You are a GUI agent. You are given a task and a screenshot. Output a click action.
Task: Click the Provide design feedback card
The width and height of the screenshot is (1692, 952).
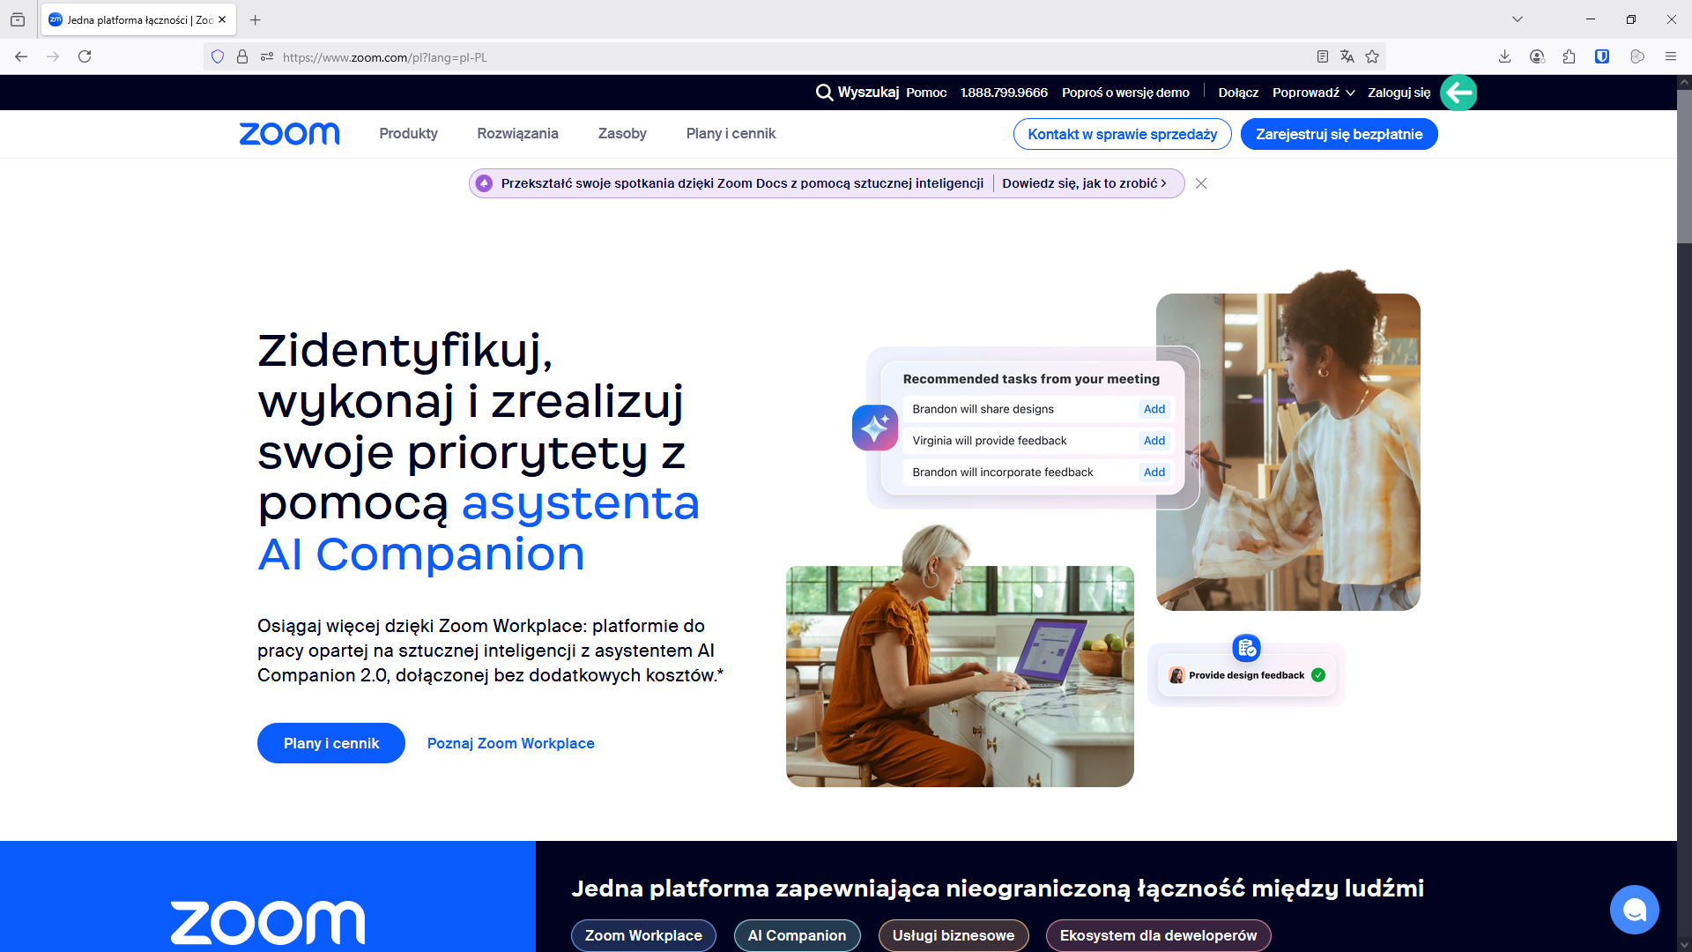click(x=1246, y=675)
